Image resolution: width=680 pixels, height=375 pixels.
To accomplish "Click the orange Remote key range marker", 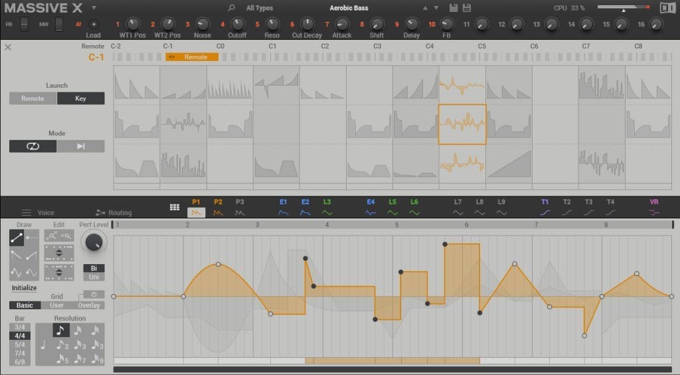I will (x=192, y=57).
